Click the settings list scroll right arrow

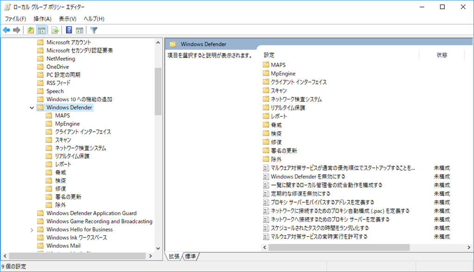click(468, 247)
